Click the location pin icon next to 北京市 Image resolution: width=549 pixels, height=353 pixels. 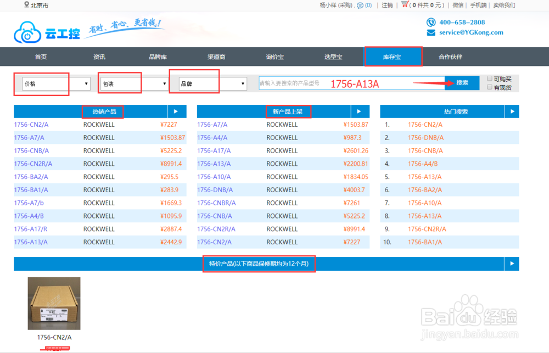tap(26, 4)
